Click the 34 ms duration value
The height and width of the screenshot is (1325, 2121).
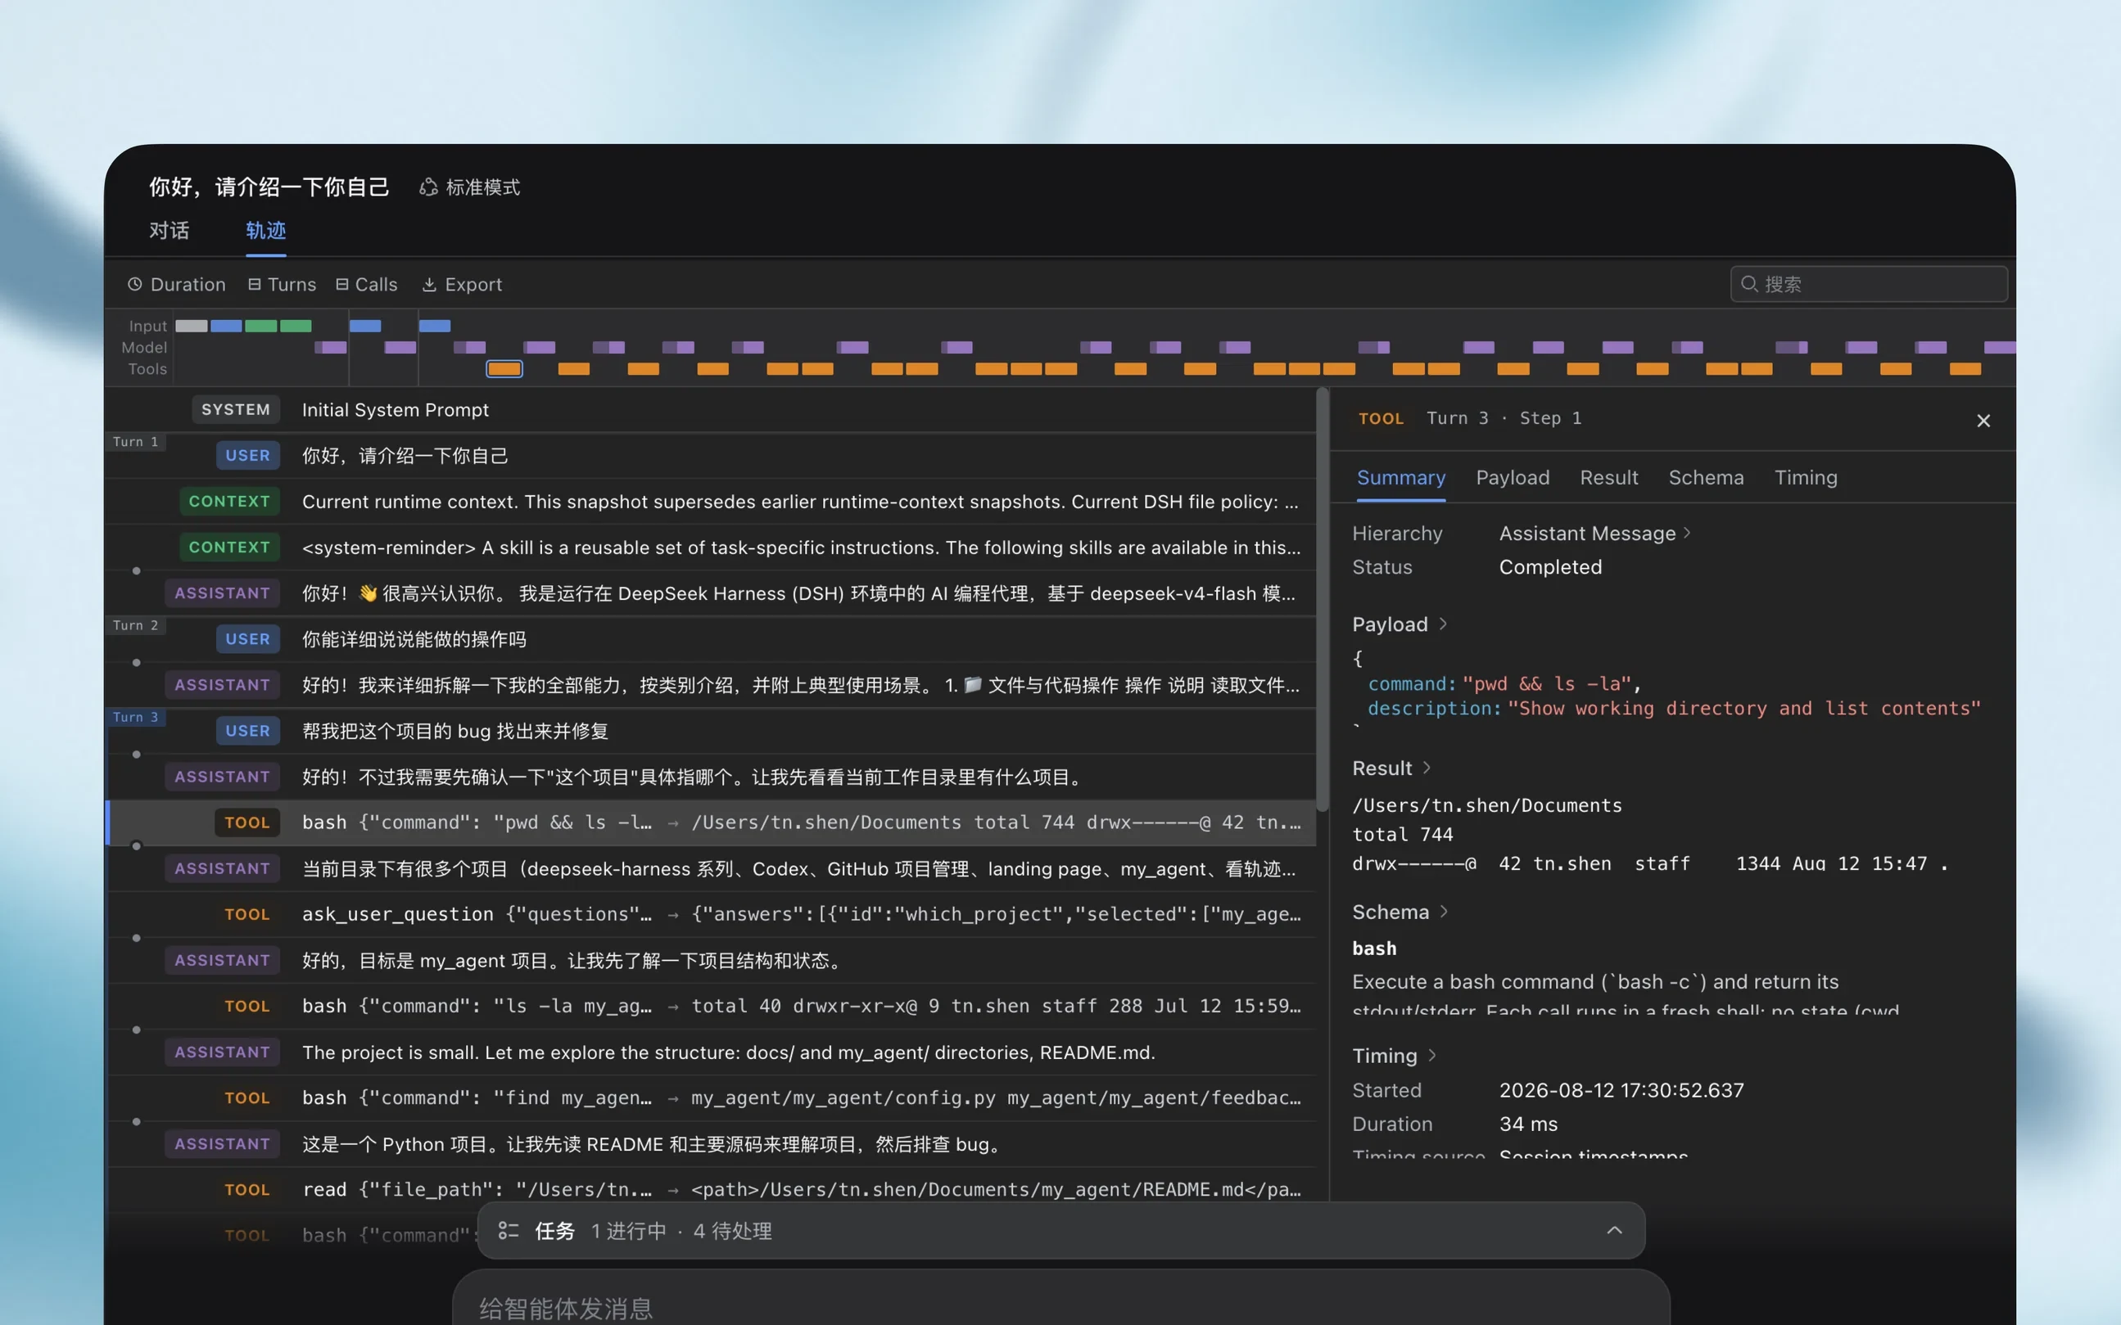click(x=1528, y=1124)
